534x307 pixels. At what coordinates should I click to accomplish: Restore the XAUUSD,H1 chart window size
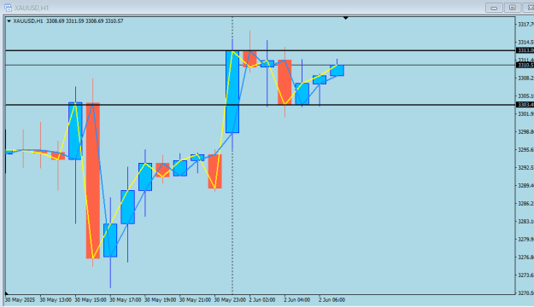[512, 8]
